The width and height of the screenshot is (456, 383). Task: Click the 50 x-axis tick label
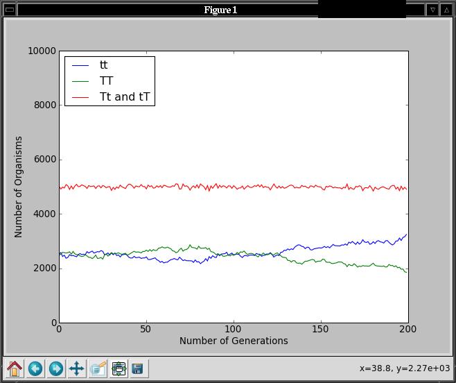click(146, 330)
